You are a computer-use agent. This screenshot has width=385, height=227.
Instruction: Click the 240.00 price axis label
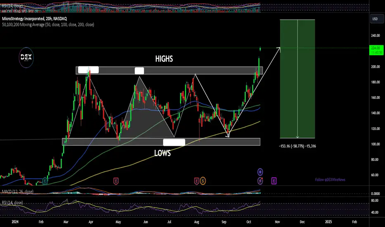pyautogui.click(x=375, y=35)
